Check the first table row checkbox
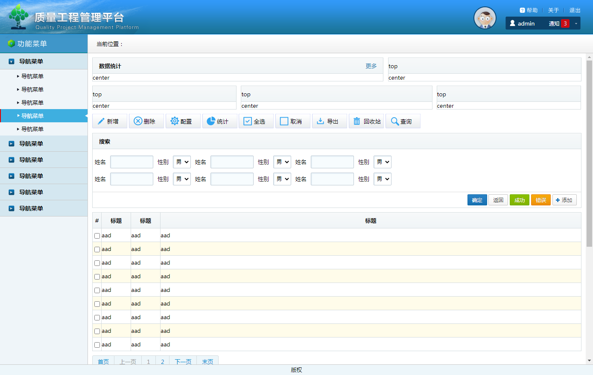 click(x=97, y=236)
